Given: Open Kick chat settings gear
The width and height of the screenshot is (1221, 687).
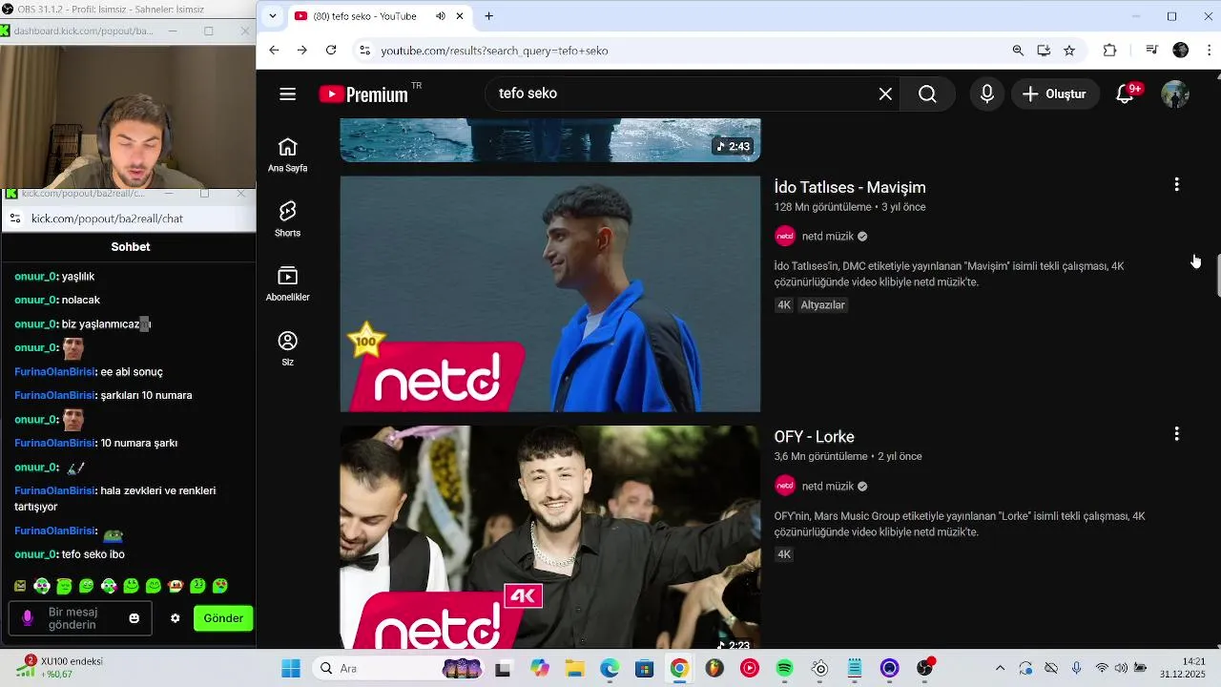Looking at the screenshot, I should (176, 618).
